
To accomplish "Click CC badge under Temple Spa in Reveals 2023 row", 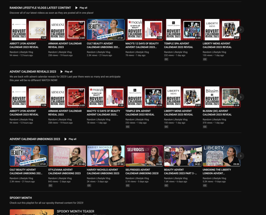I will coord(128,127).
